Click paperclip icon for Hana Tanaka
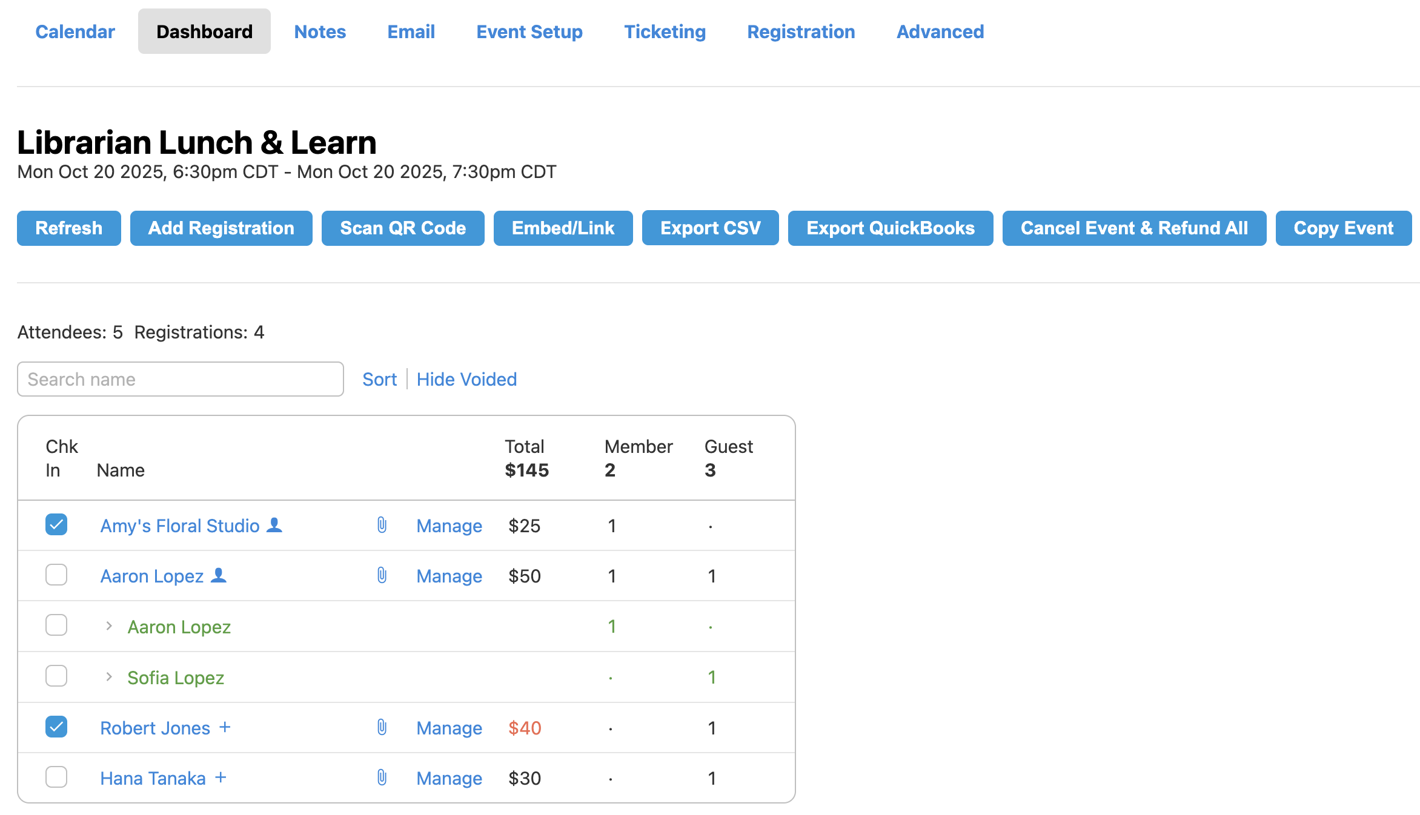This screenshot has width=1420, height=815. [382, 777]
